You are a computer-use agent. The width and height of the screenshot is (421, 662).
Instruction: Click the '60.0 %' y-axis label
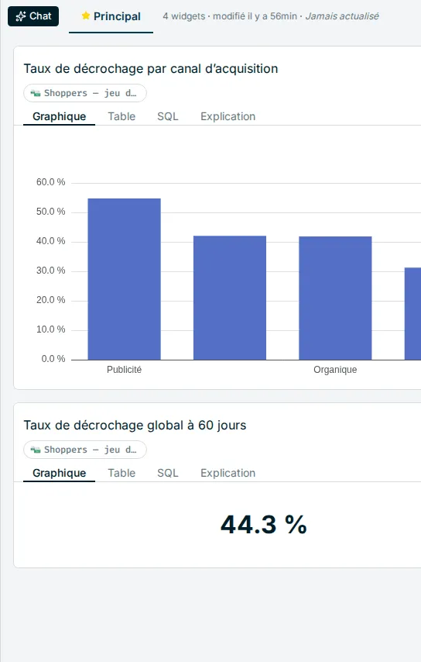click(x=50, y=182)
